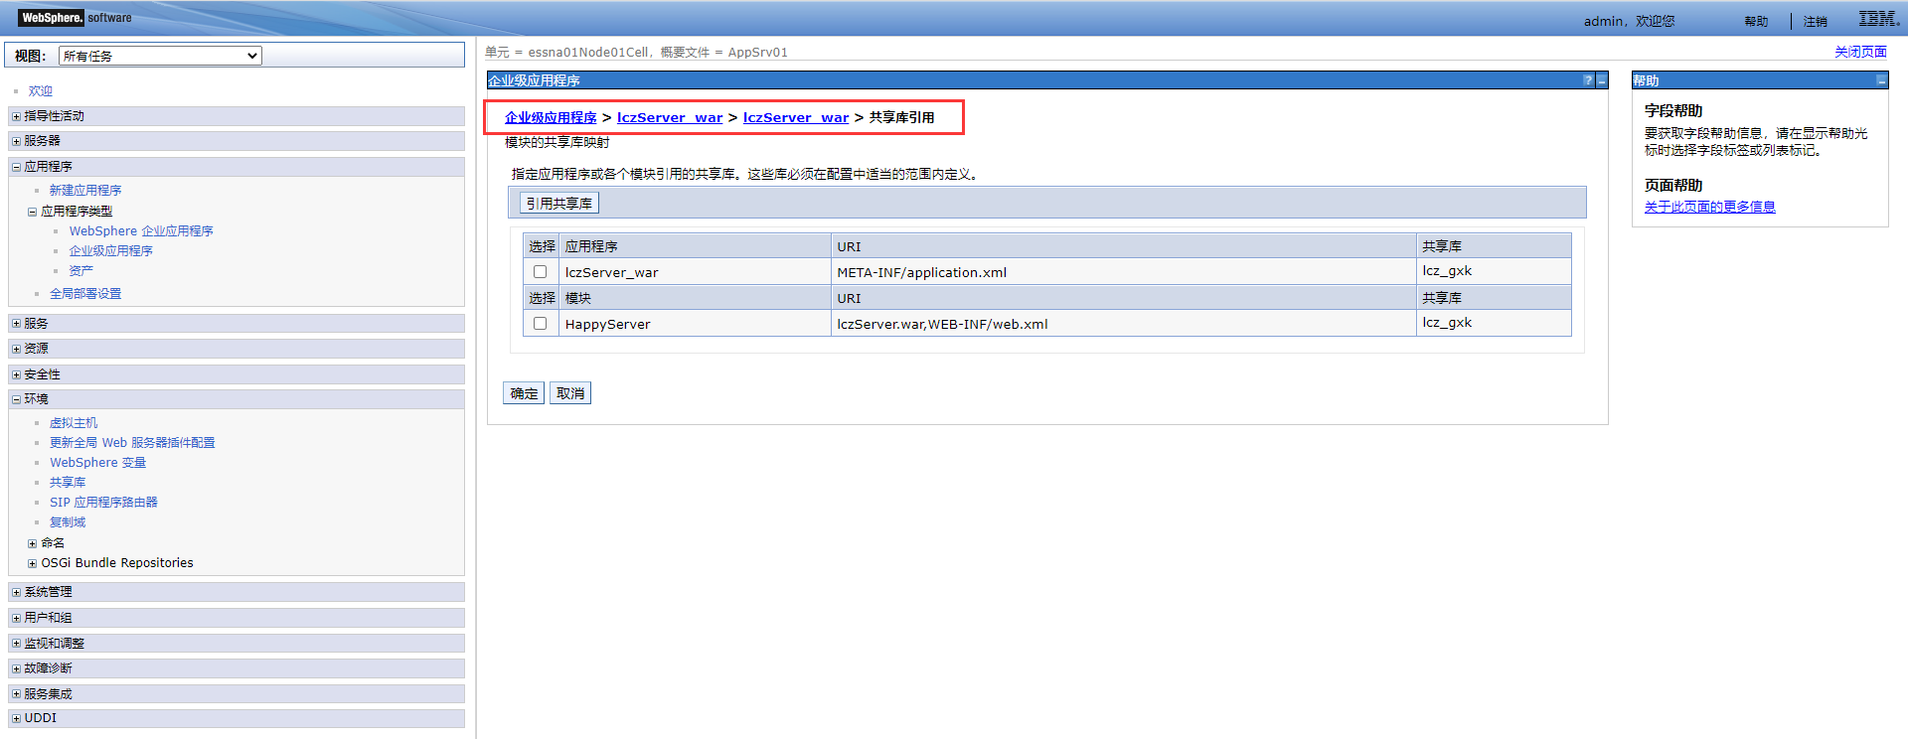
Task: Expand the 命名 tree node
Action: point(33,543)
